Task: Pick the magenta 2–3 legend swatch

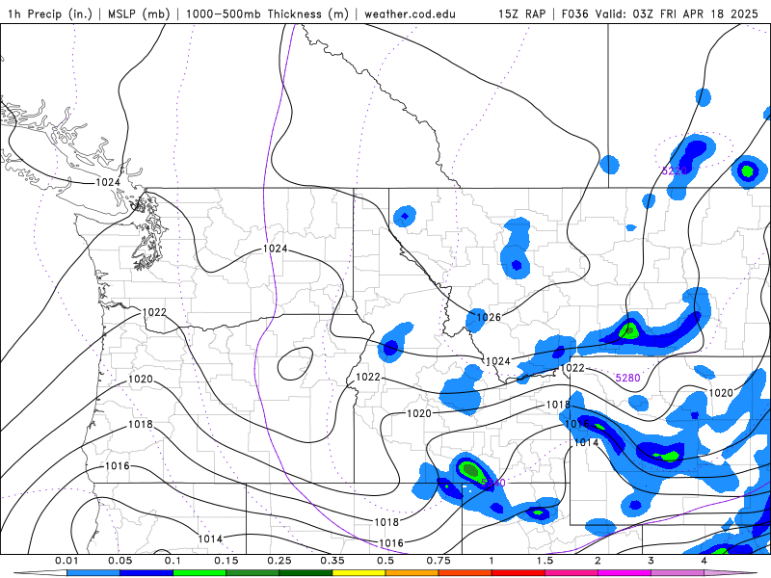Action: (625, 573)
